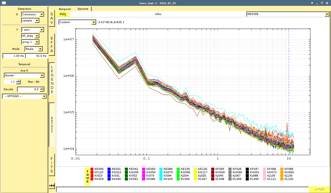Click the MAJ update button
331x193 pixels.
63,14
